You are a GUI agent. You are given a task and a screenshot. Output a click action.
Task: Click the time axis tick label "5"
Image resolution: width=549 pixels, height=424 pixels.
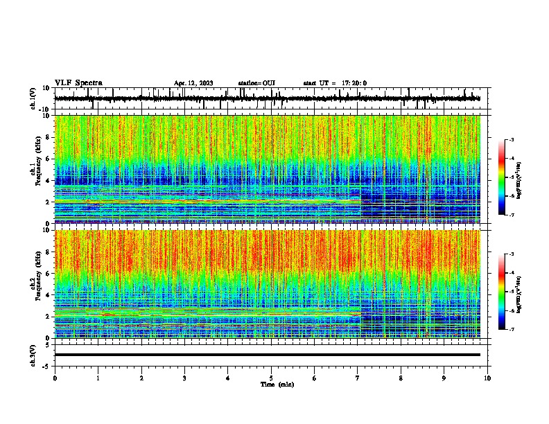click(x=271, y=378)
